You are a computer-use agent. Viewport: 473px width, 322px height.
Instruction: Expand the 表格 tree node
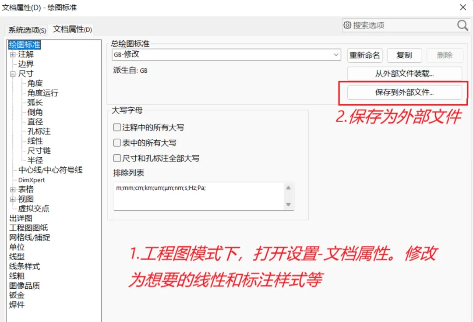[13, 190]
